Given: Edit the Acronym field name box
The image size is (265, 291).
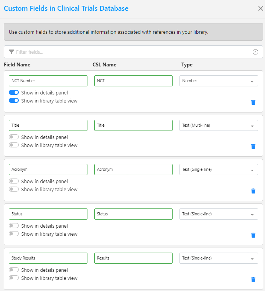Looking at the screenshot, I should point(48,169).
